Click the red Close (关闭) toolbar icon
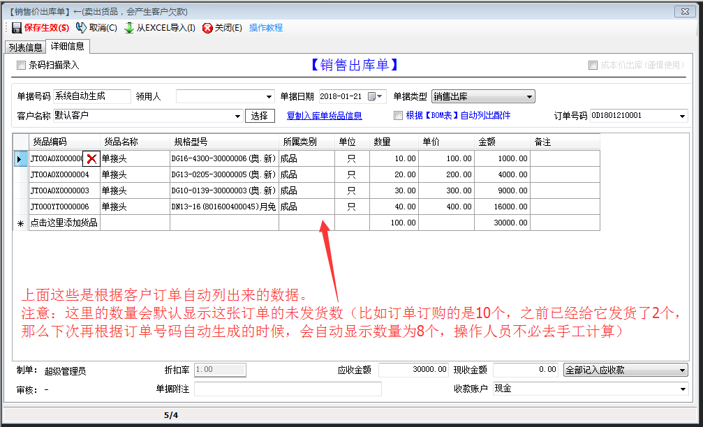Screen dimensions: 703x427 tap(207, 28)
